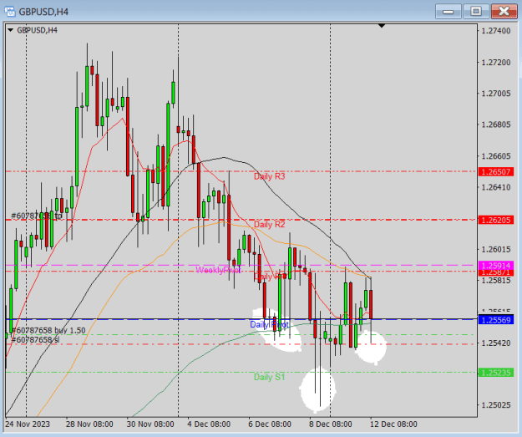Screen dimensions: 522x437
Task: Select the 1.26507 red price tag
Action: tap(496, 172)
